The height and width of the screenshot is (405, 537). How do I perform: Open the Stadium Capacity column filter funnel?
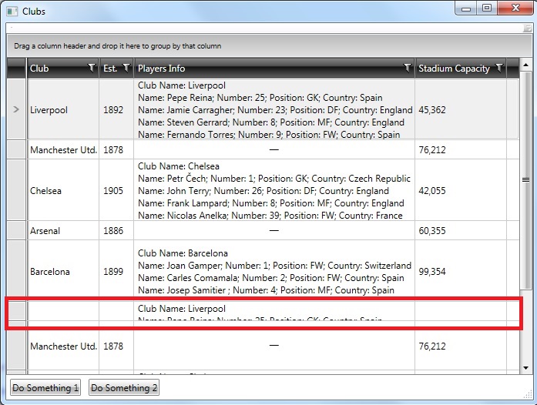(x=499, y=68)
